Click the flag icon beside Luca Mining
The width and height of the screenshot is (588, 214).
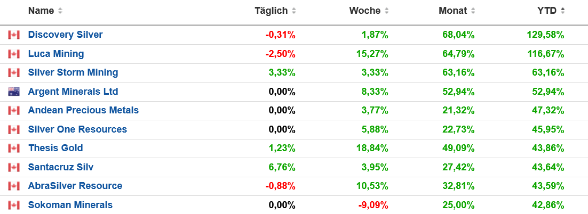pyautogui.click(x=14, y=54)
